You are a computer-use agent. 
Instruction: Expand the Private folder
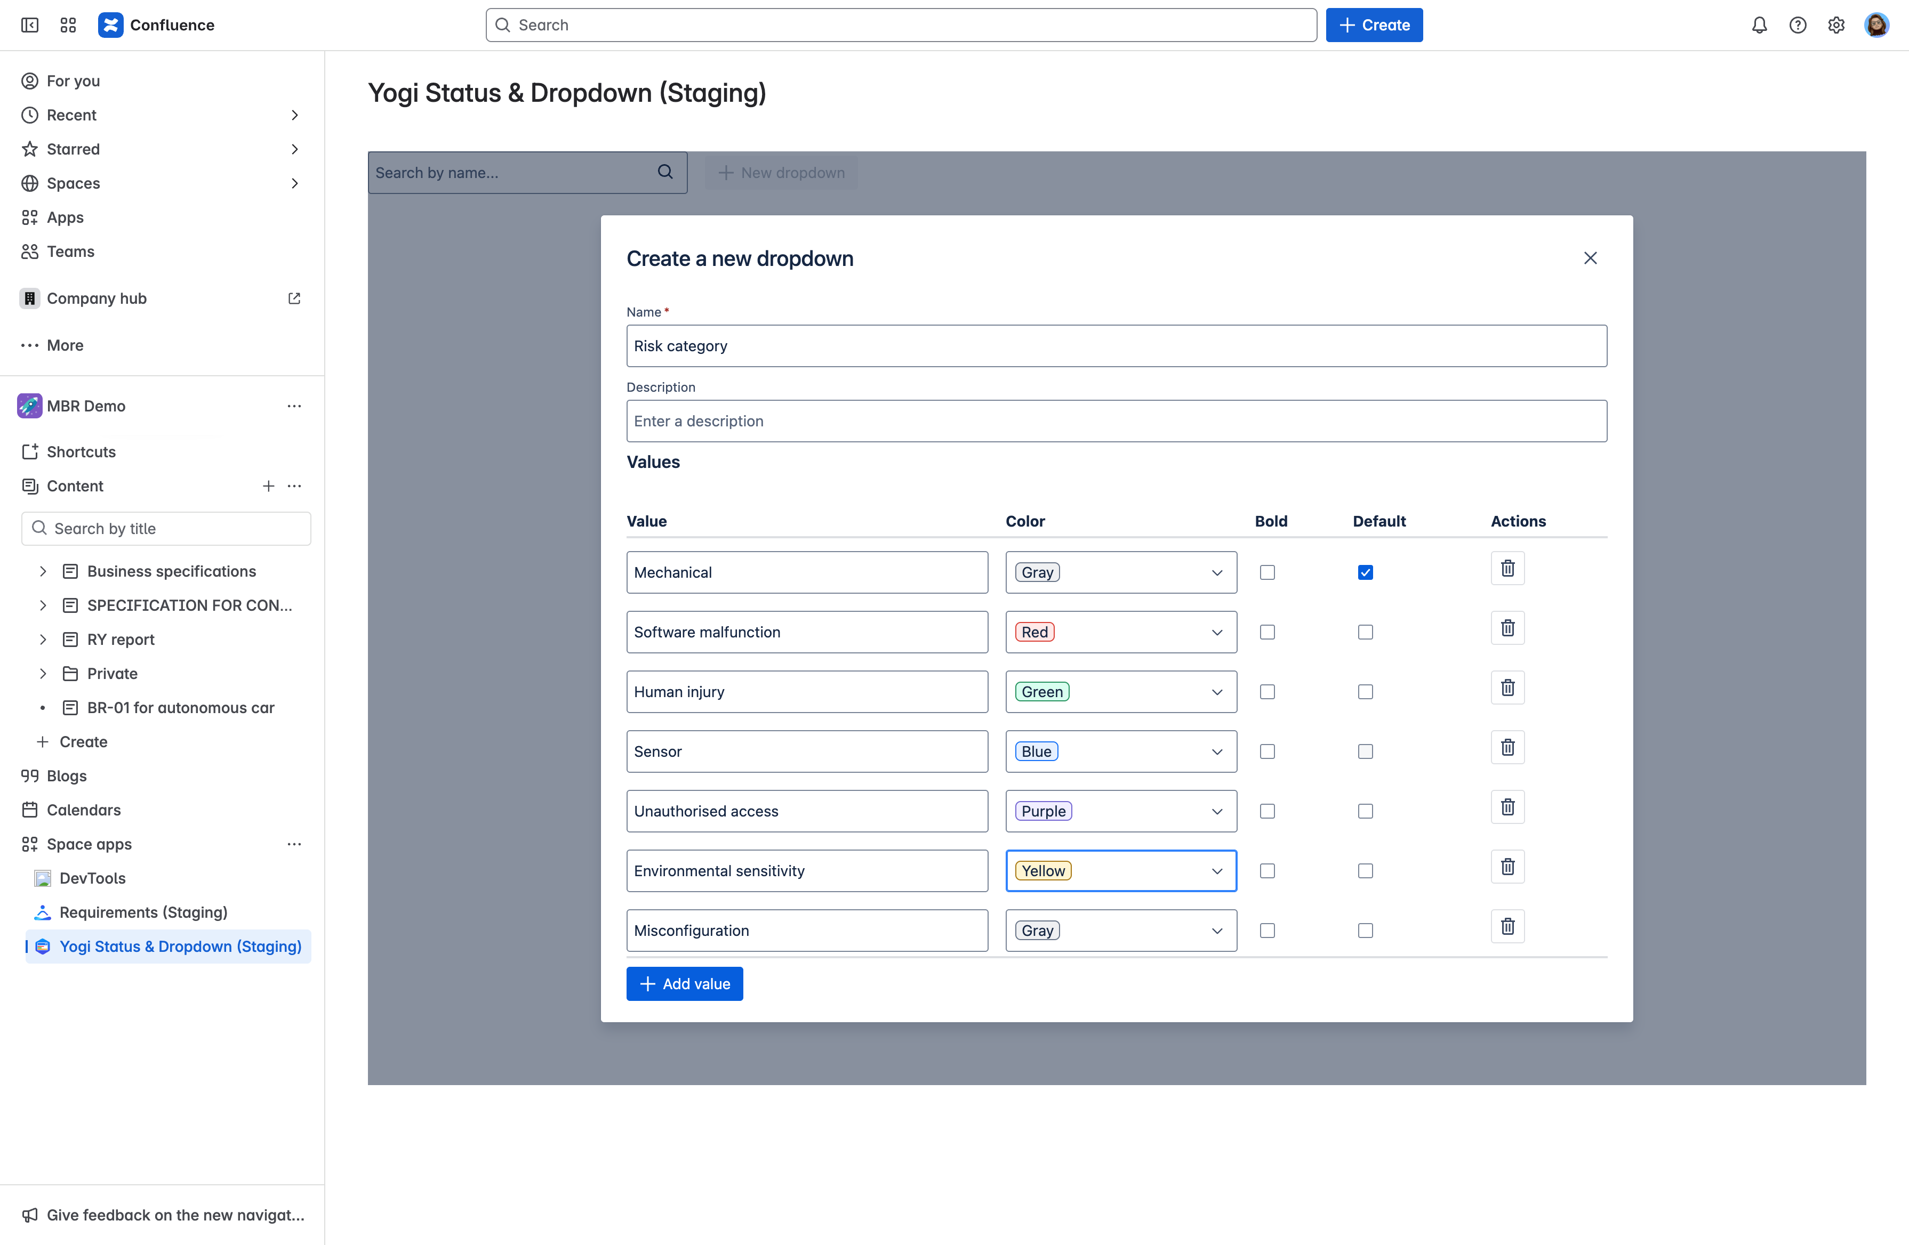(x=43, y=674)
